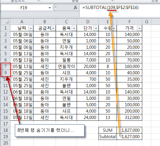The image size is (160, 146).
Task: Click unit price cell 7,000
Action: click(88, 60)
